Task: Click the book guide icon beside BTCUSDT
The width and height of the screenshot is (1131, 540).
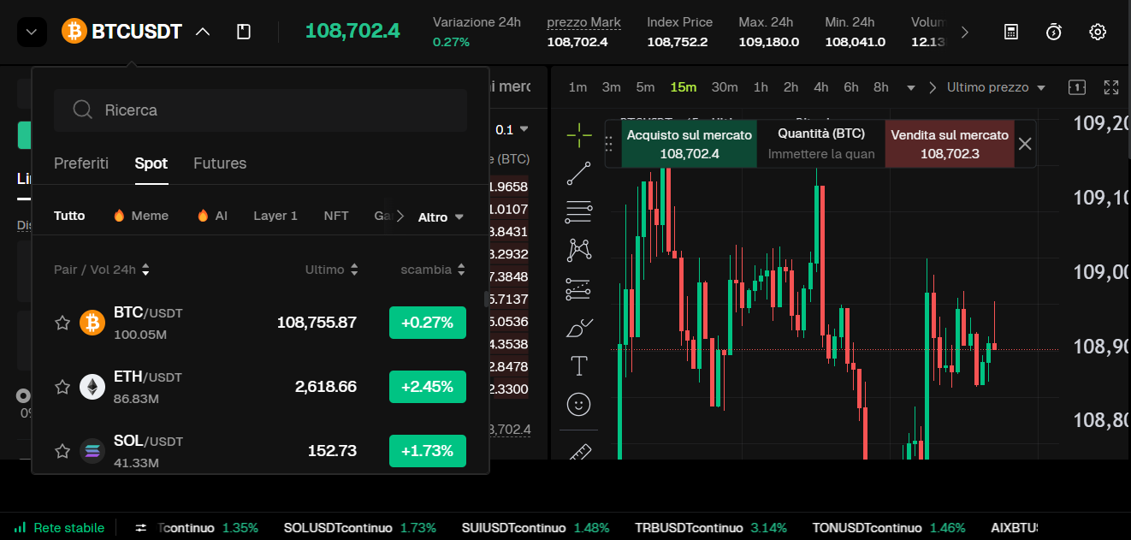Action: [x=244, y=32]
